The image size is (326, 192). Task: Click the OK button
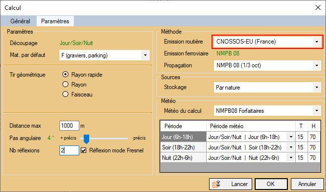271,184
